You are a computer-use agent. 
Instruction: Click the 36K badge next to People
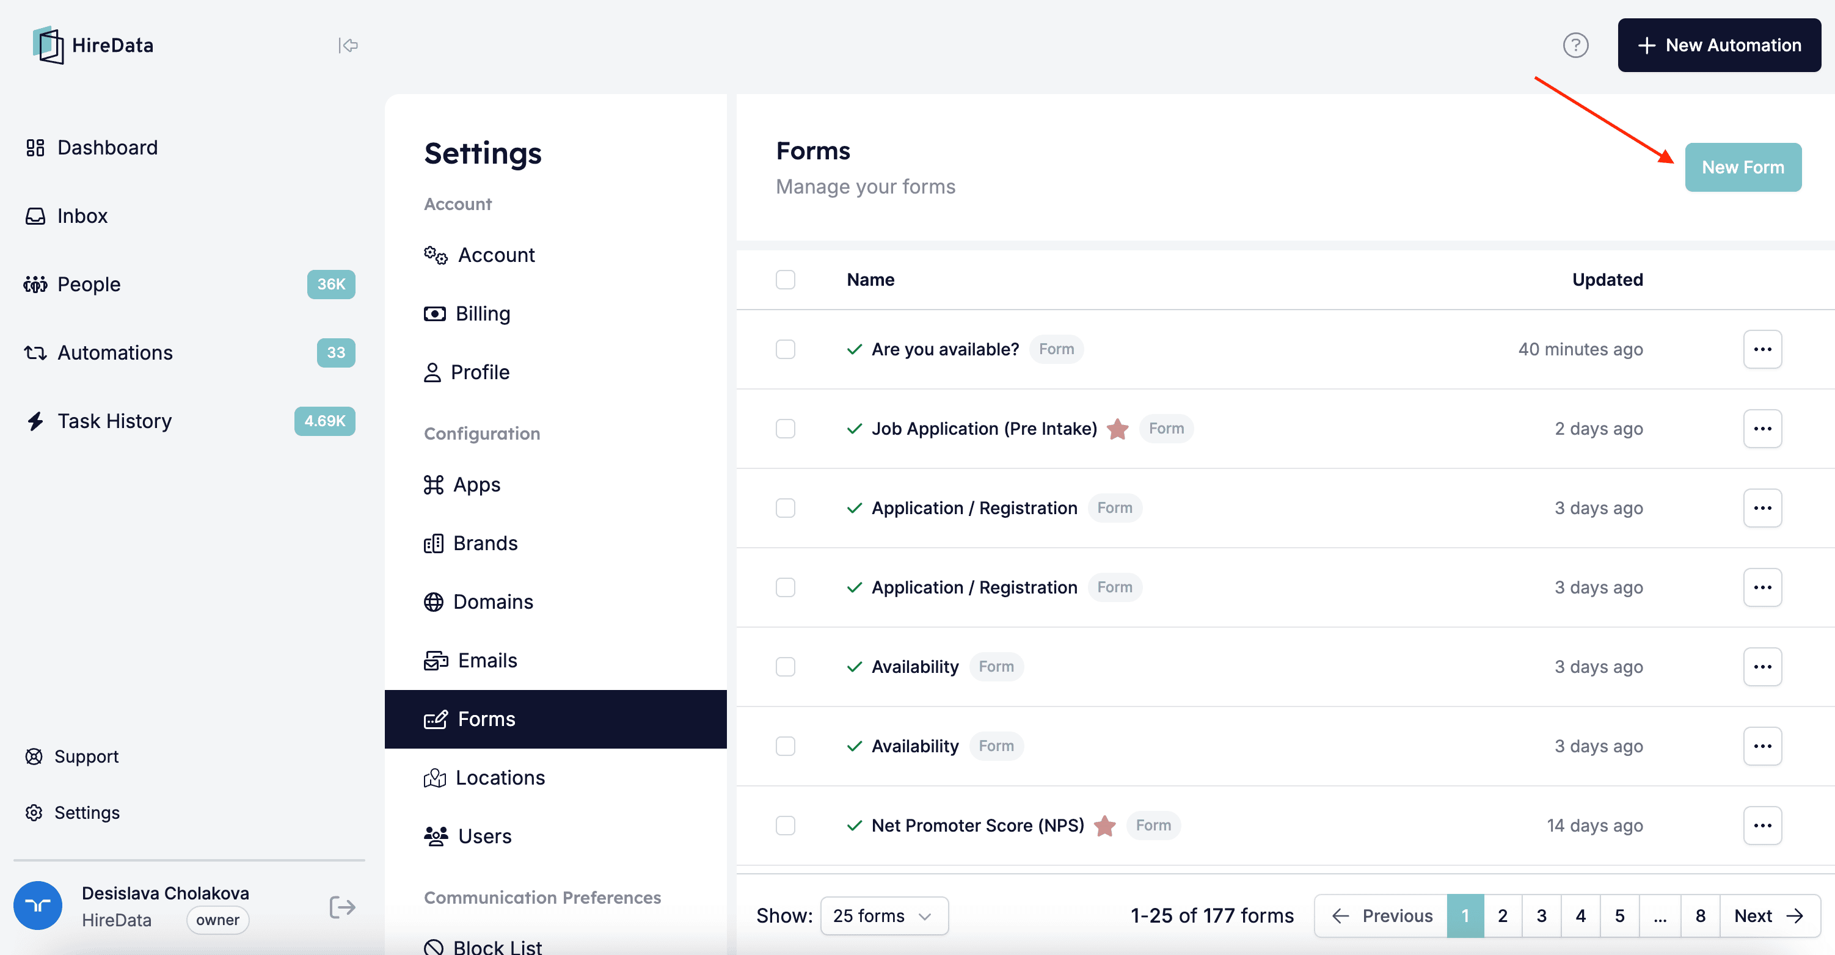click(331, 284)
